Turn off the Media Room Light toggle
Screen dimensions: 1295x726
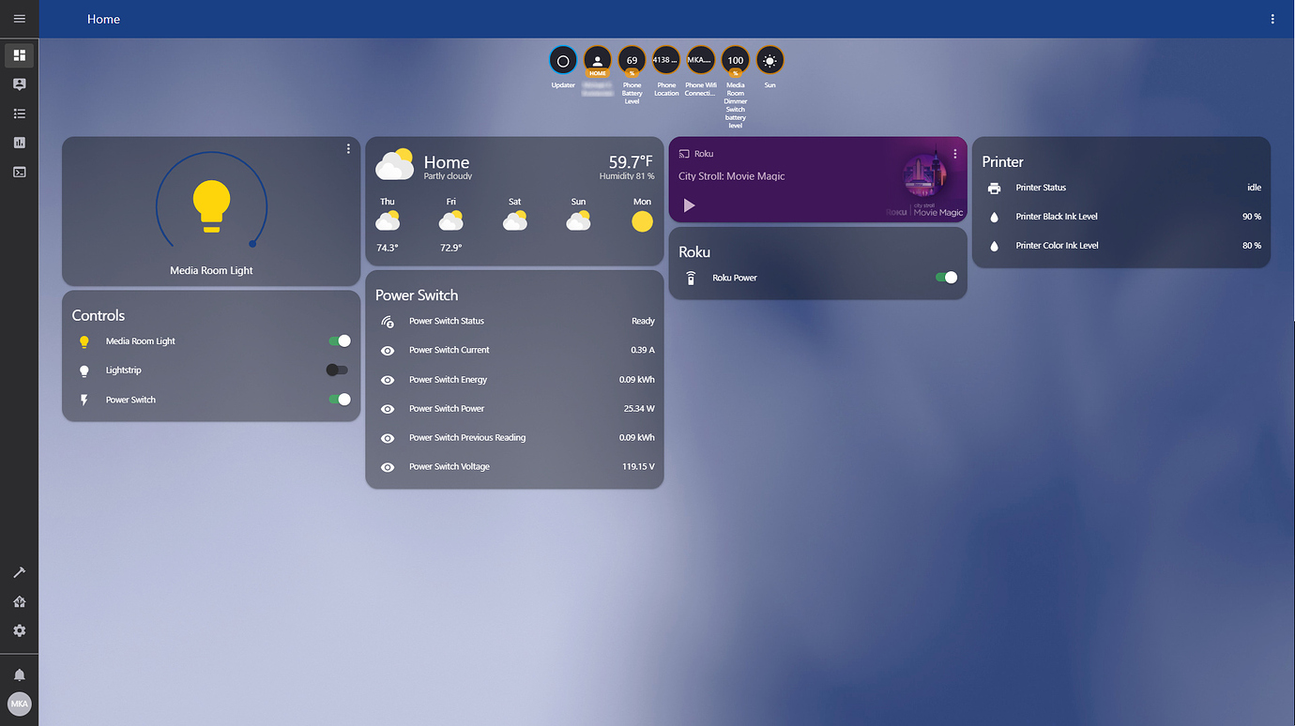(x=339, y=340)
